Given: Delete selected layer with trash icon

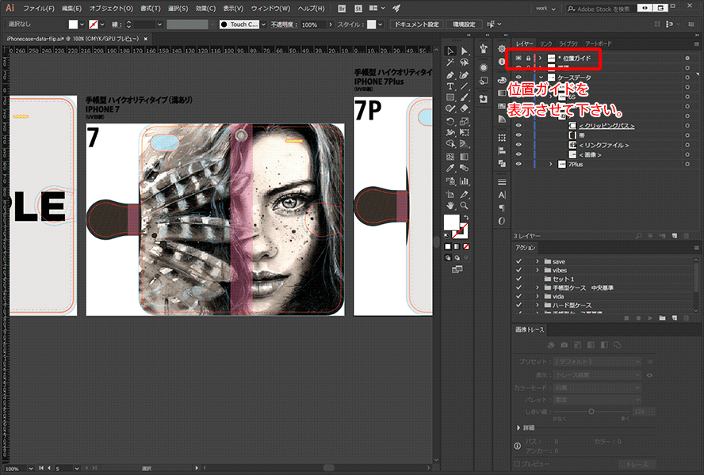Looking at the screenshot, I should point(688,236).
